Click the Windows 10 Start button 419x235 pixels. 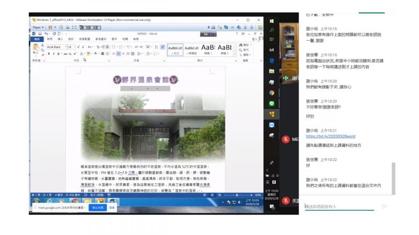pos(272,21)
